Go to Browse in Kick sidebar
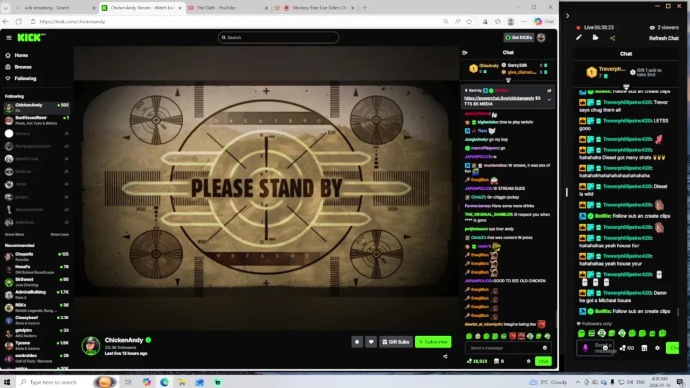This screenshot has height=388, width=690. pos(18,67)
